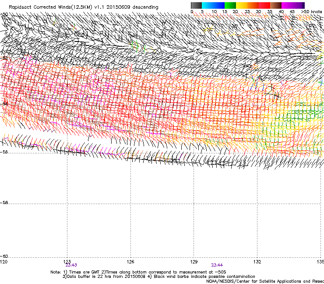Click the orange 25-30 knots legend swatch
Image resolution: width=324 pixels, height=284 pixels.
point(253,5)
